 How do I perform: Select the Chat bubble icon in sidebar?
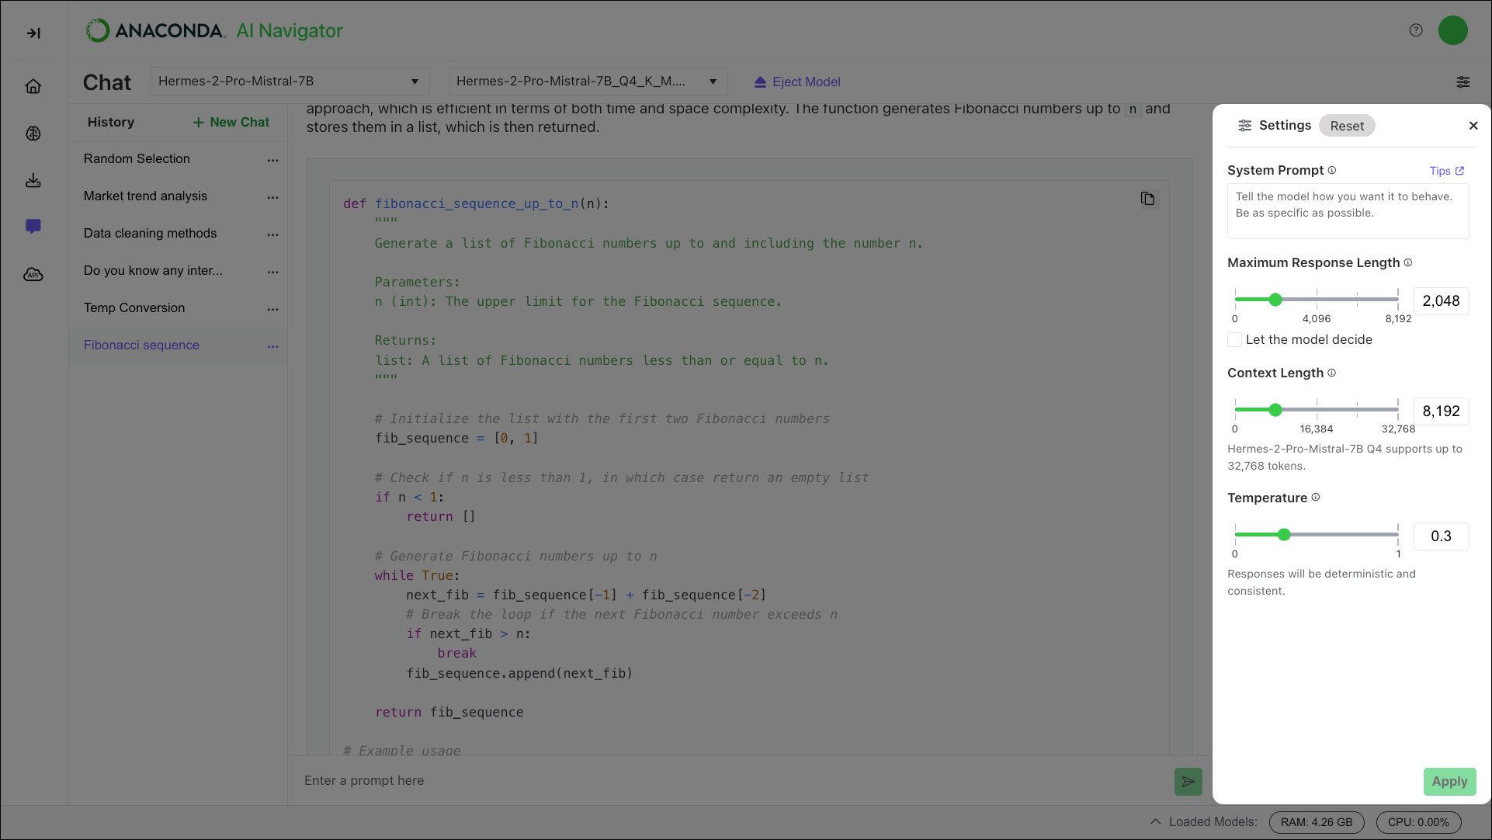[33, 227]
